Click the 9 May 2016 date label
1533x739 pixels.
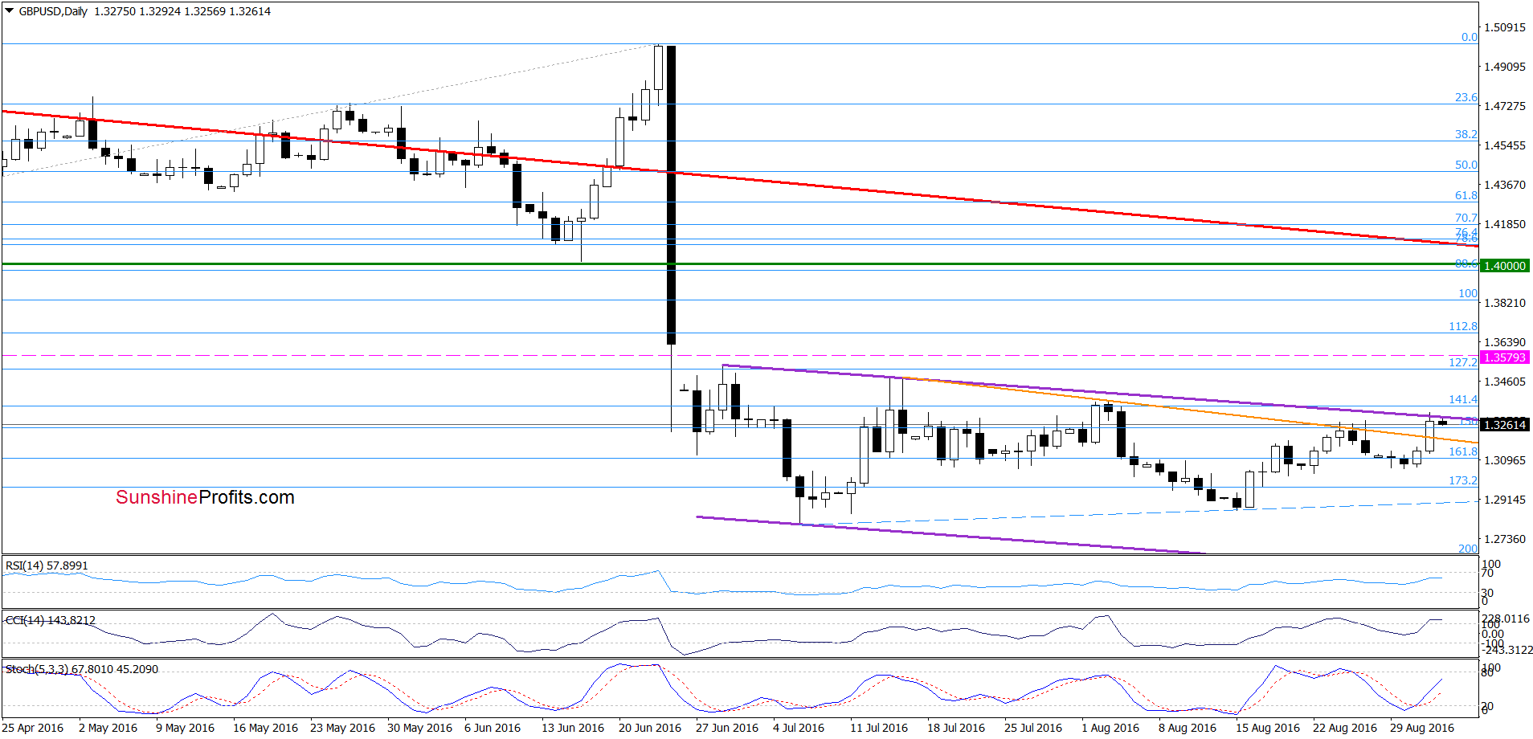(185, 728)
